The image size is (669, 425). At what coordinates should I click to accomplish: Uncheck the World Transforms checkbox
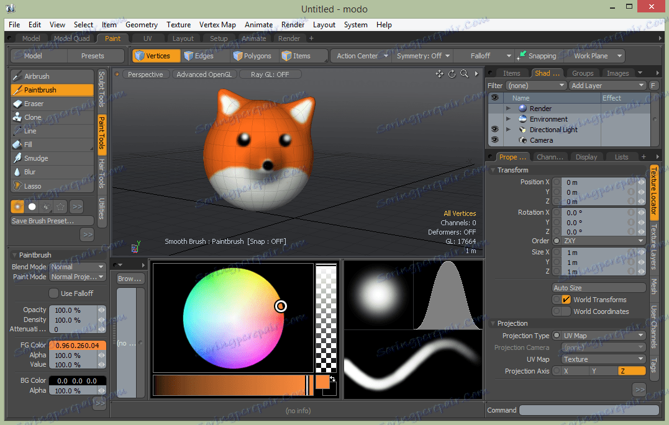(565, 300)
